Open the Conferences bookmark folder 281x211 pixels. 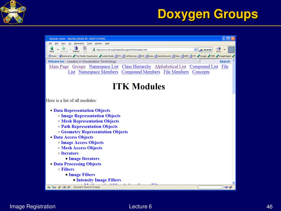click(129, 56)
